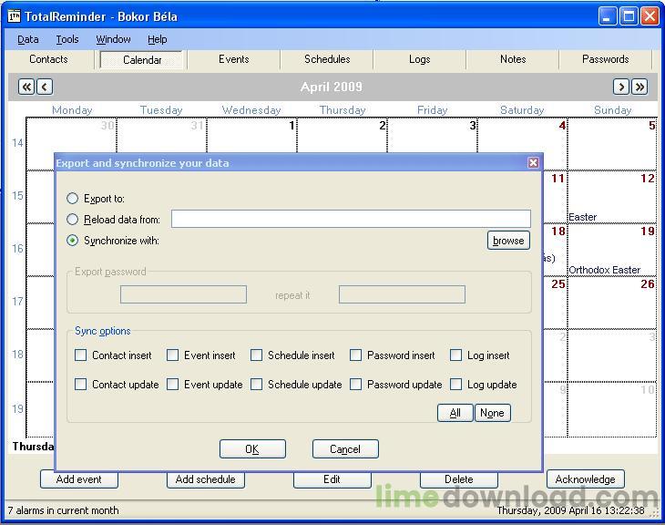Viewport: 665px width, 525px height.
Task: Click the file path input field
Action: pyautogui.click(x=351, y=219)
